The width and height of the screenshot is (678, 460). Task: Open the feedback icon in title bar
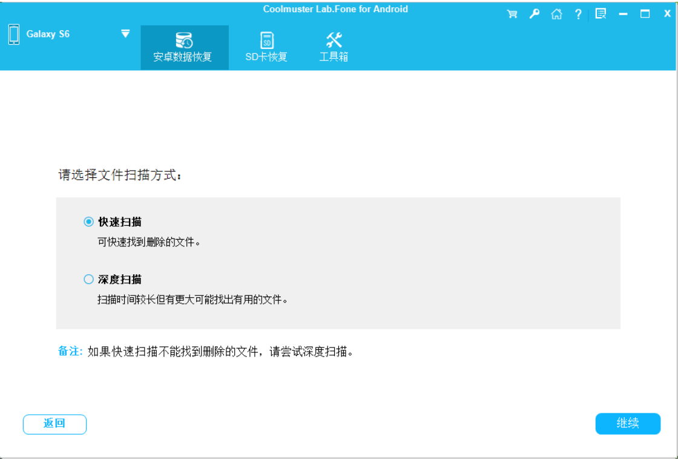tap(601, 14)
